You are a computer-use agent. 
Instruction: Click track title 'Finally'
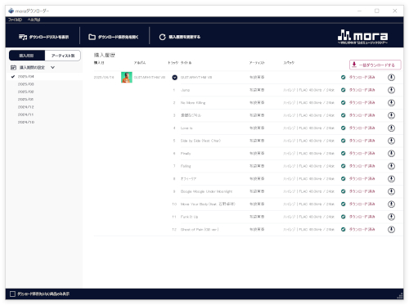[x=186, y=154]
